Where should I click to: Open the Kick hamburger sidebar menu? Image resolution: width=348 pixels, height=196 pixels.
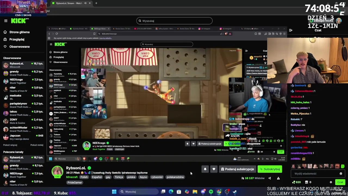point(6,21)
